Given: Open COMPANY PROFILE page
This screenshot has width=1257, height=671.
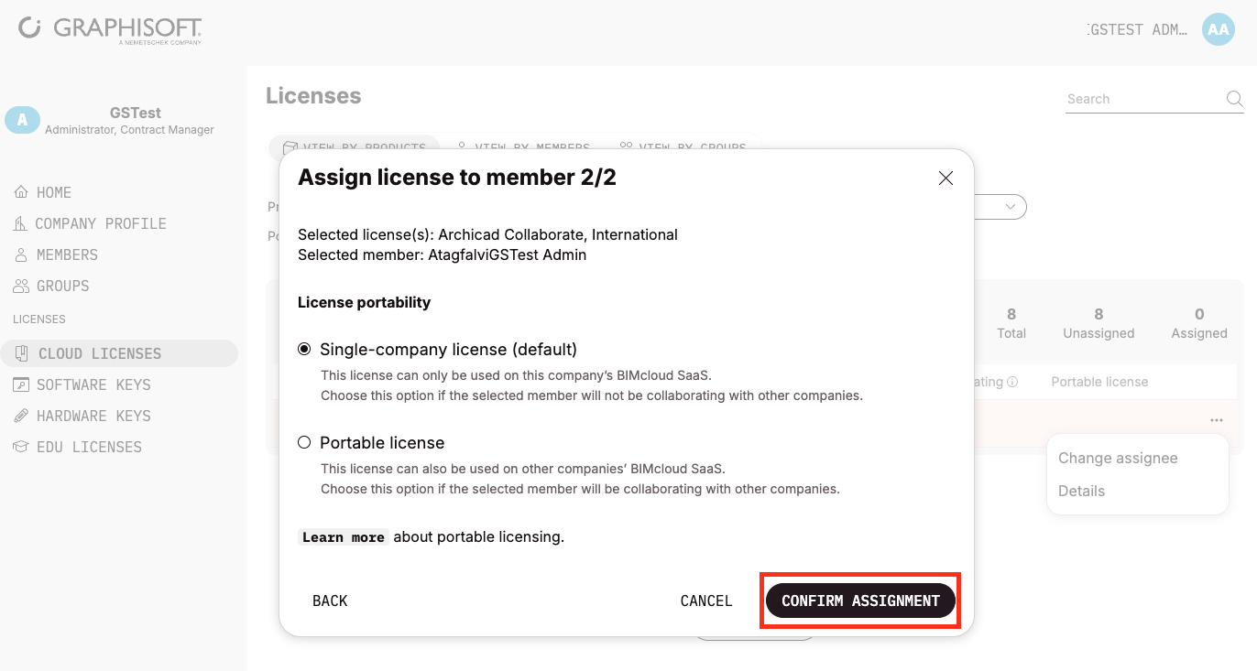Looking at the screenshot, I should (101, 223).
